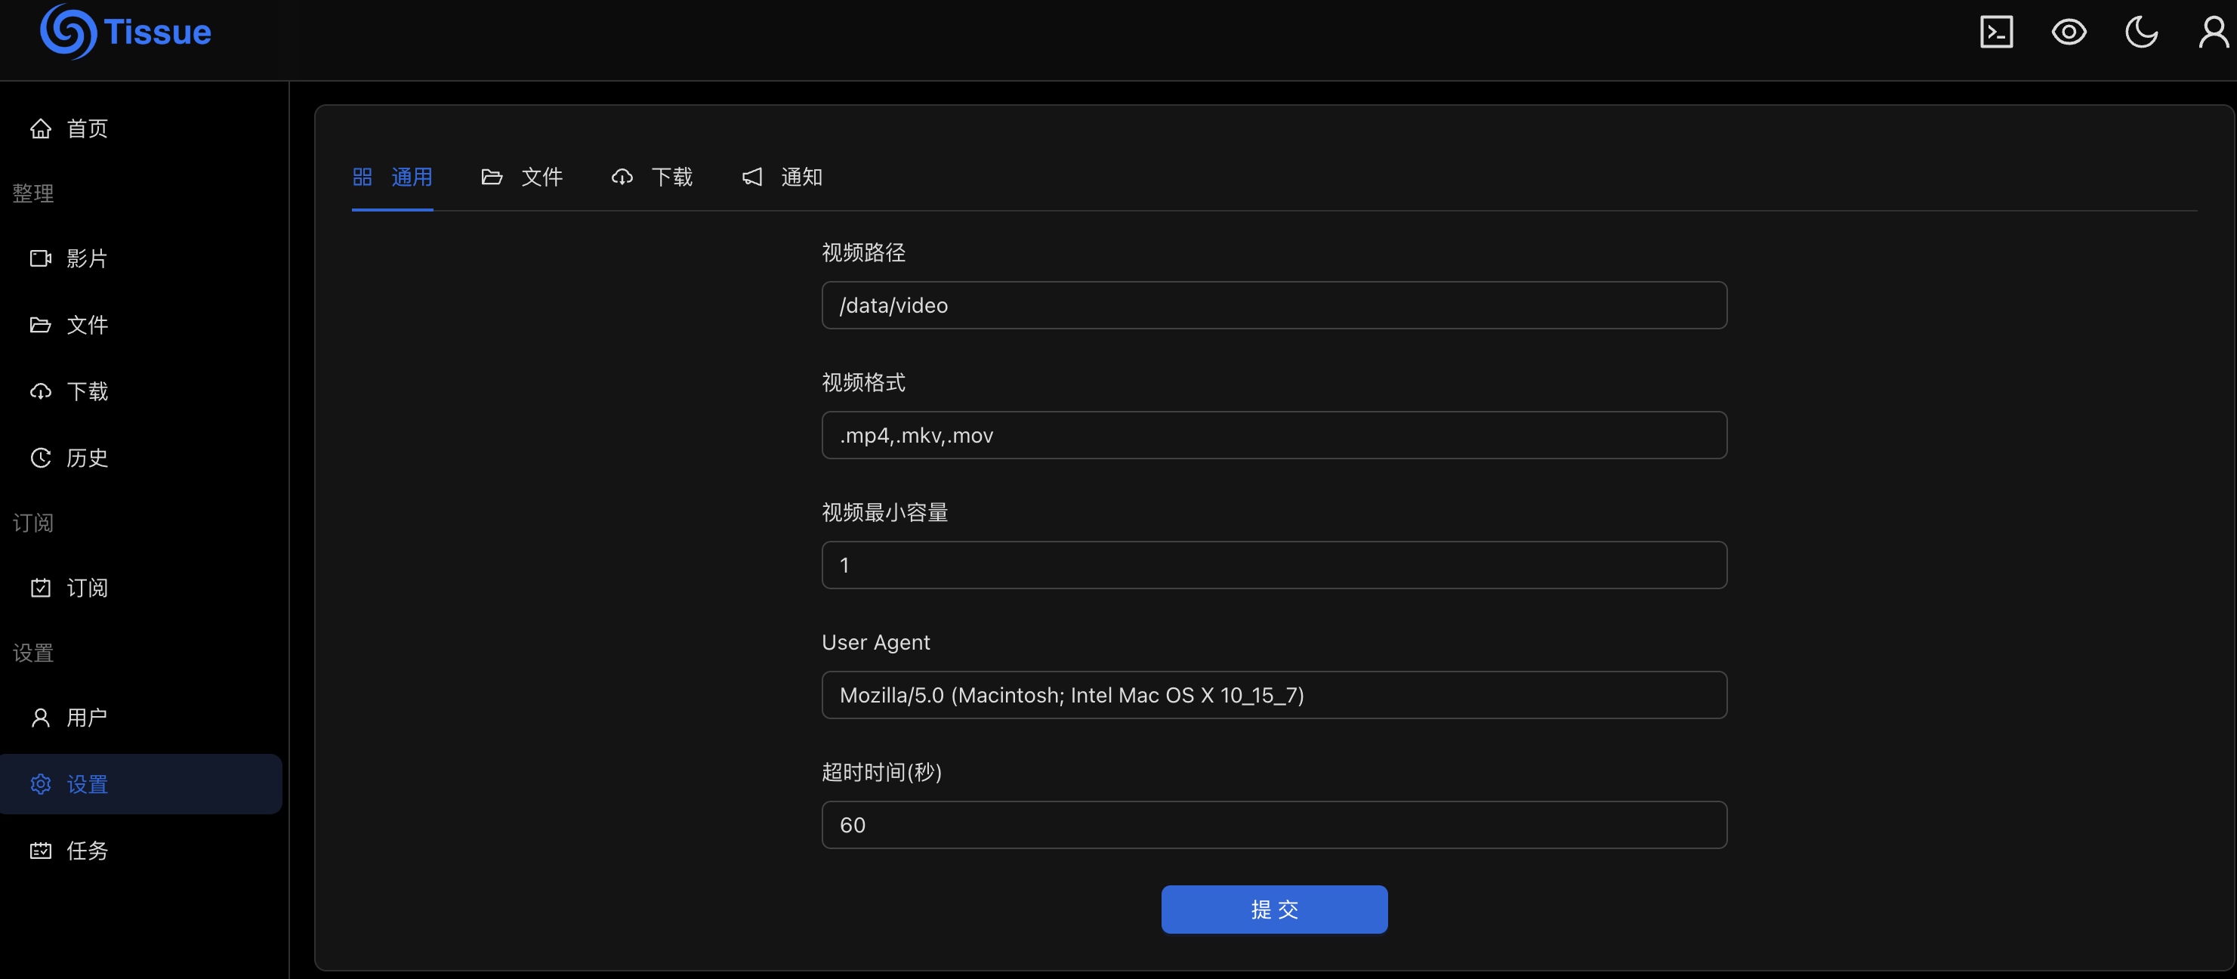Viewport: 2237px width, 979px height.
Task: Switch to the 通知 settings tab
Action: coord(782,178)
